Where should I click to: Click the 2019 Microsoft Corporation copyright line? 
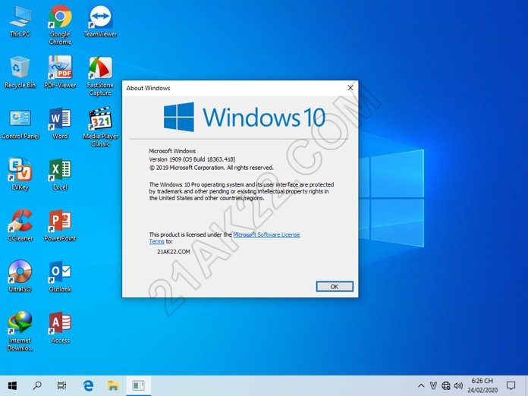coord(212,168)
